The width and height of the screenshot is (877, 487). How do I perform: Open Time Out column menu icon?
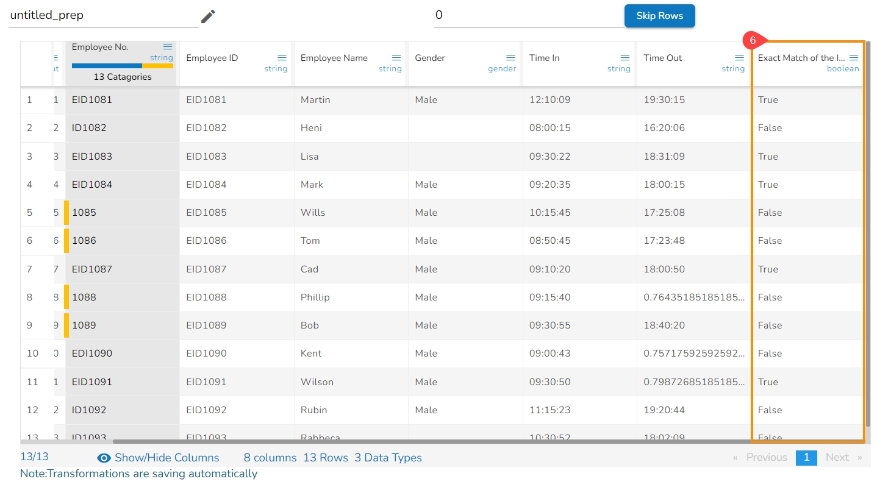tap(739, 58)
